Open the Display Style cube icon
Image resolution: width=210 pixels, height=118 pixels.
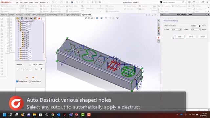tap(102, 18)
